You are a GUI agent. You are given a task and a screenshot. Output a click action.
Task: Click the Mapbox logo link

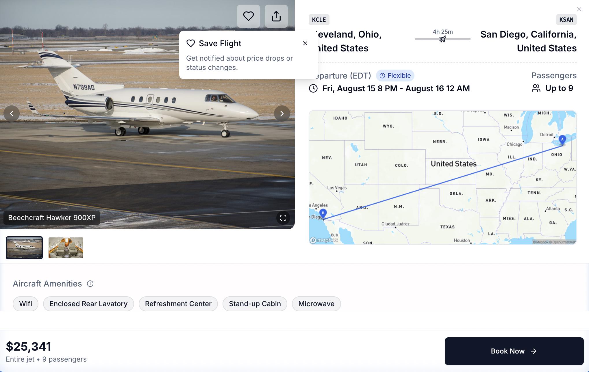tap(324, 240)
